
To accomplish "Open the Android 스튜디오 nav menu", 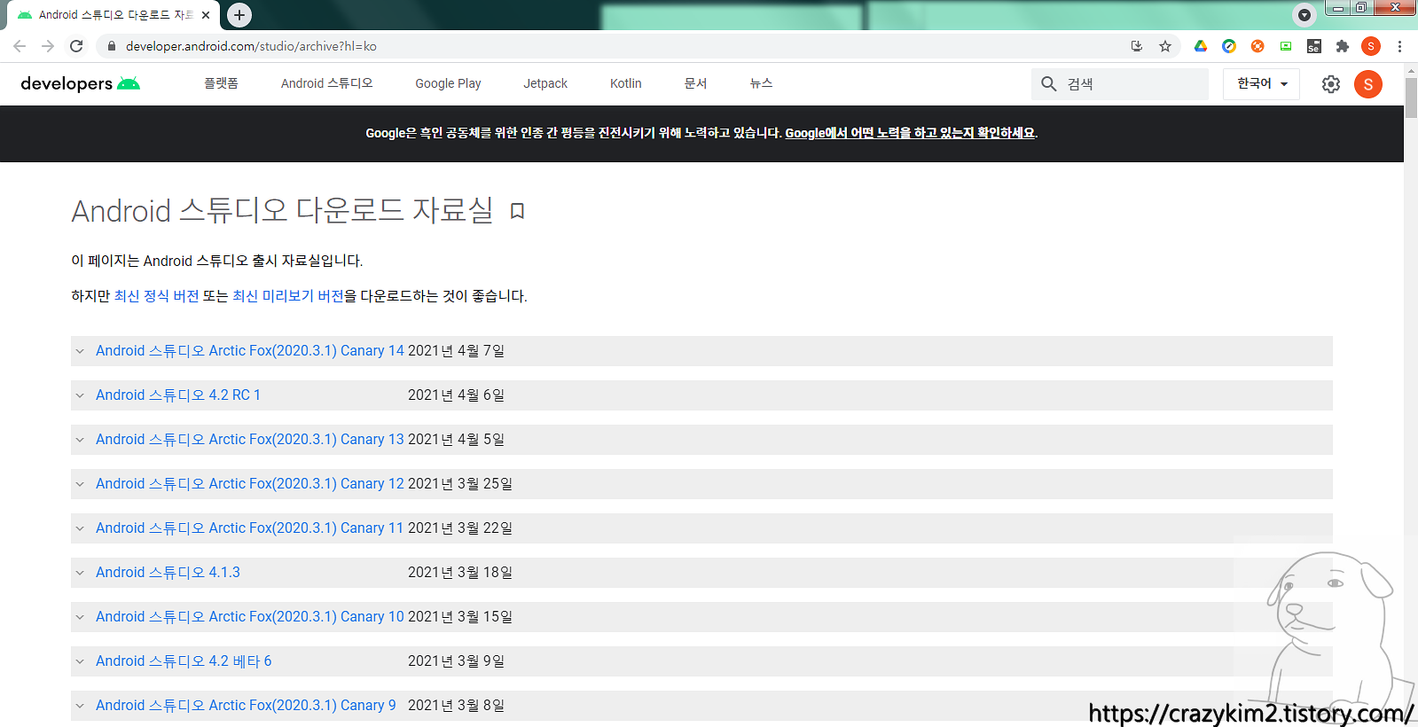I will [x=327, y=83].
